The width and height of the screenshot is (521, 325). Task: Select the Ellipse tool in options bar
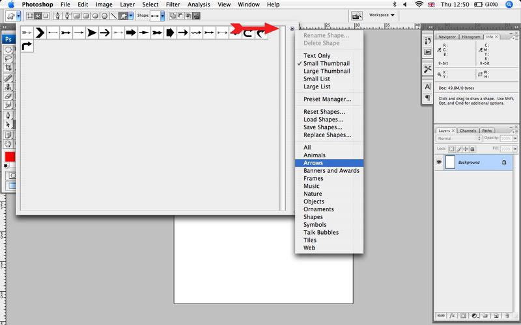coord(95,15)
